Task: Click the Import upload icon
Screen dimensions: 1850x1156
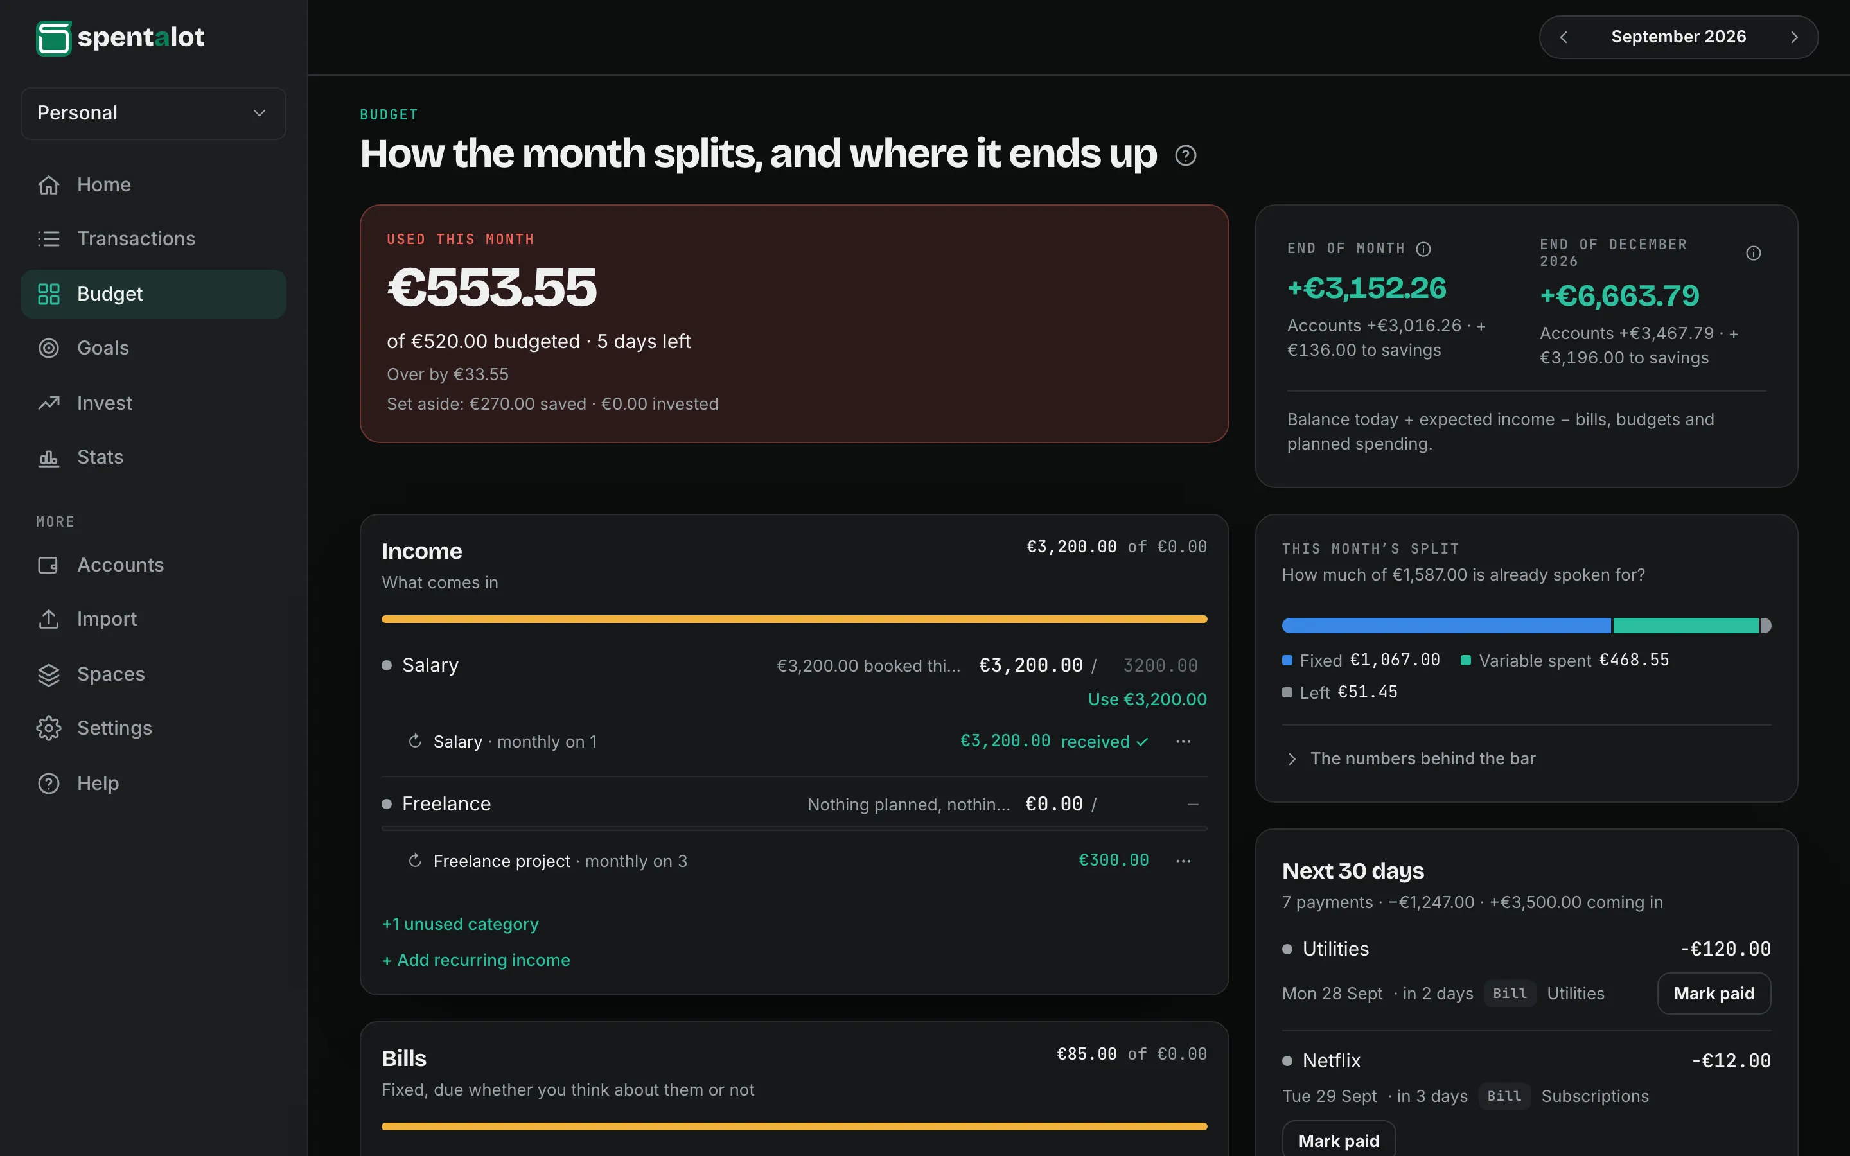Action: pyautogui.click(x=49, y=618)
